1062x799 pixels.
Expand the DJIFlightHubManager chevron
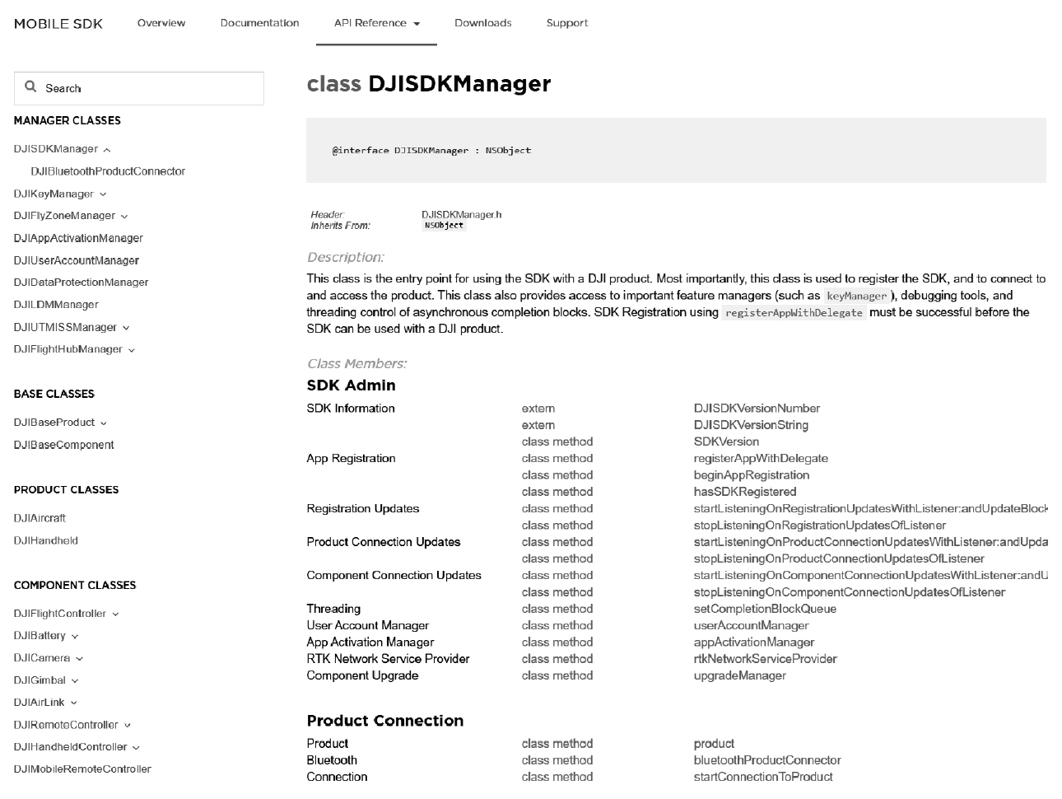[x=132, y=350]
